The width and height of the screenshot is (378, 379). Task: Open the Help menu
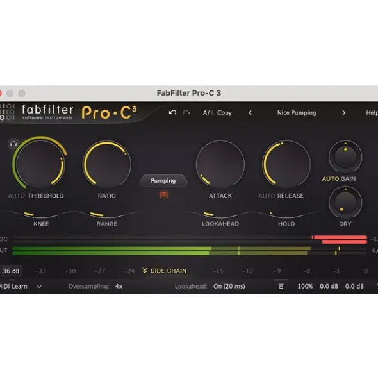[x=372, y=113]
